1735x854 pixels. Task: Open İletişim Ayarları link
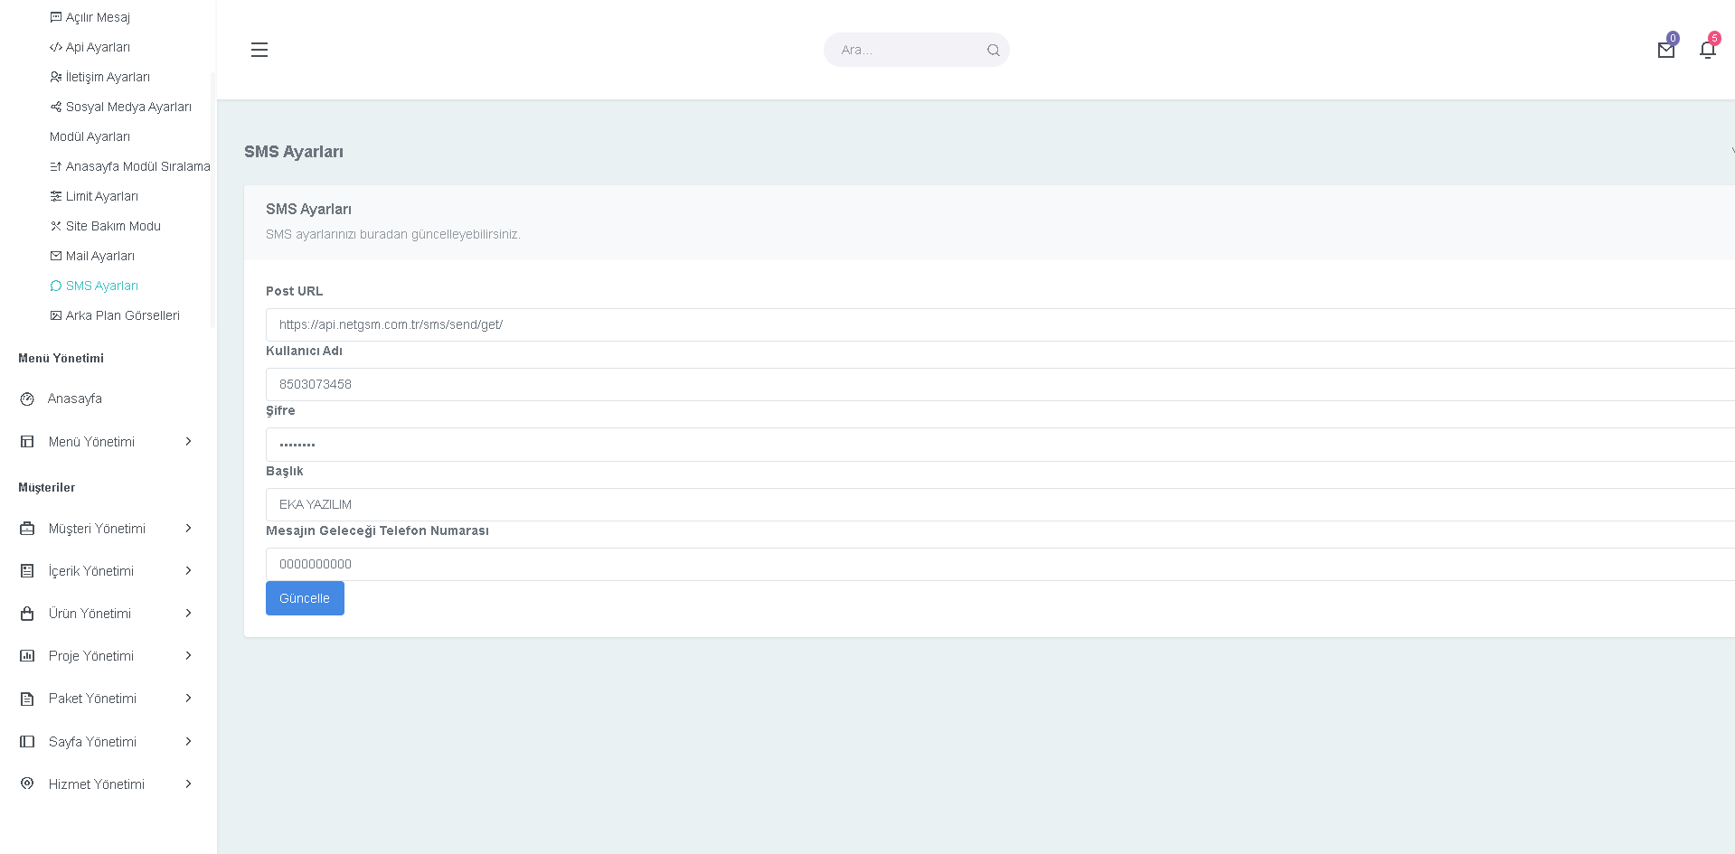pyautogui.click(x=108, y=77)
